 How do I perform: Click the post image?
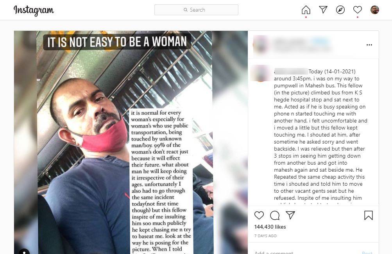point(131,142)
